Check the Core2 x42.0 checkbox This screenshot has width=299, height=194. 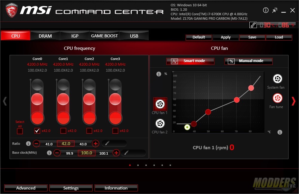[x=89, y=131]
